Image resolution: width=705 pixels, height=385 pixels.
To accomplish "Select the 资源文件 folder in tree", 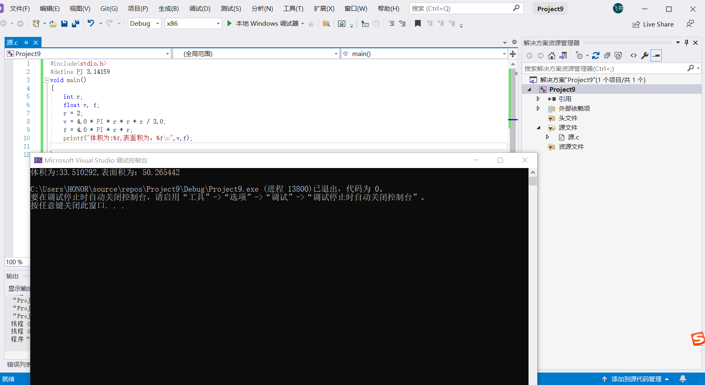I will point(571,147).
